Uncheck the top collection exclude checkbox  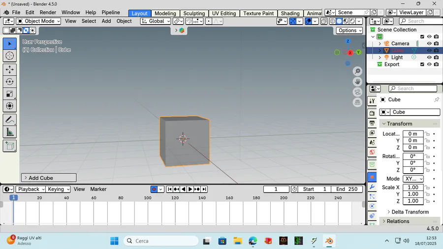422,37
